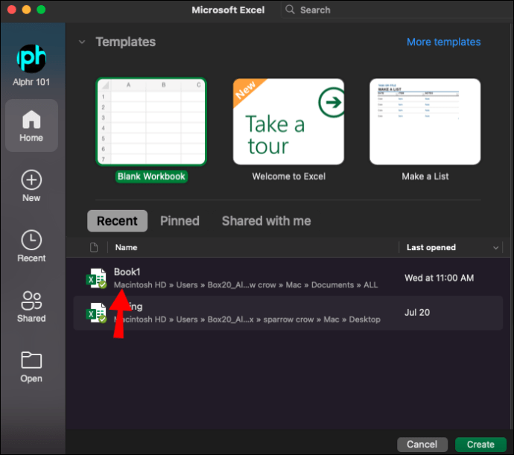Click the Book1 Excel file icon
The height and width of the screenshot is (455, 514).
click(x=96, y=279)
